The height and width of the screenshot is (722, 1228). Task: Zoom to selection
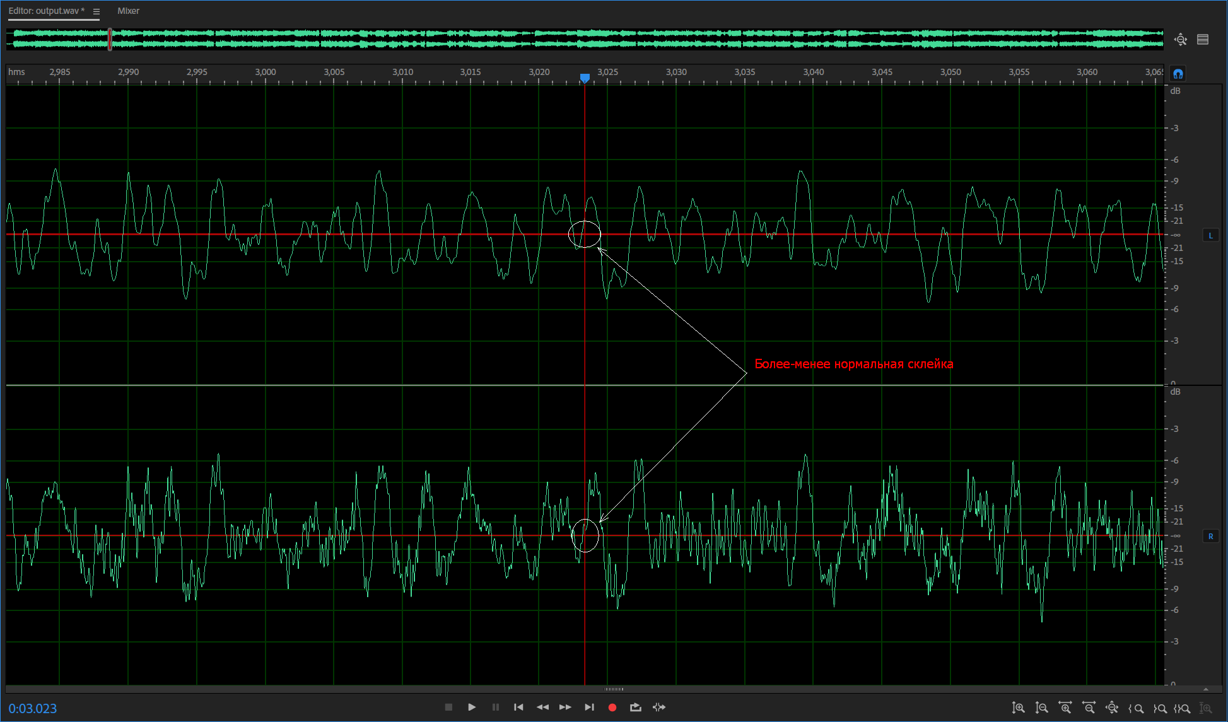(x=1182, y=708)
